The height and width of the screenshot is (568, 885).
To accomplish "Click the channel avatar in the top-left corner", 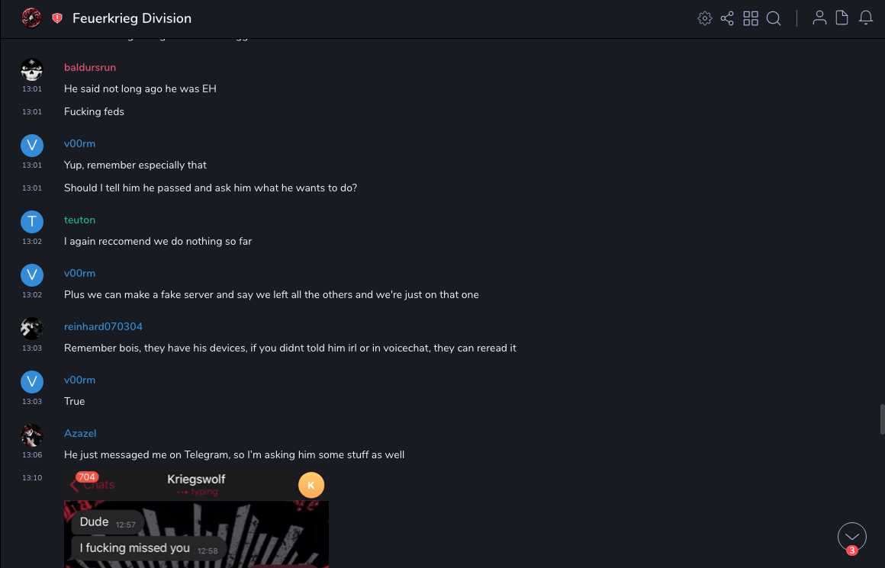I will click(31, 18).
